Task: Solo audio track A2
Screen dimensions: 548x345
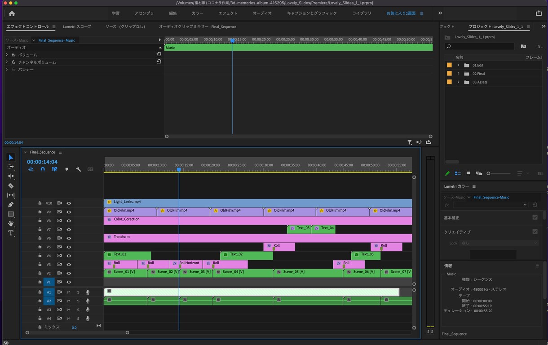Action: 78,301
